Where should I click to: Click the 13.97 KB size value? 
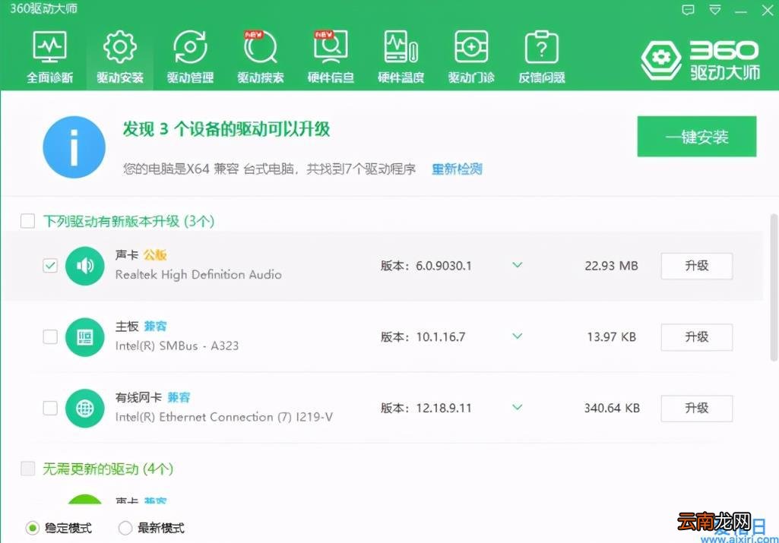tap(611, 337)
